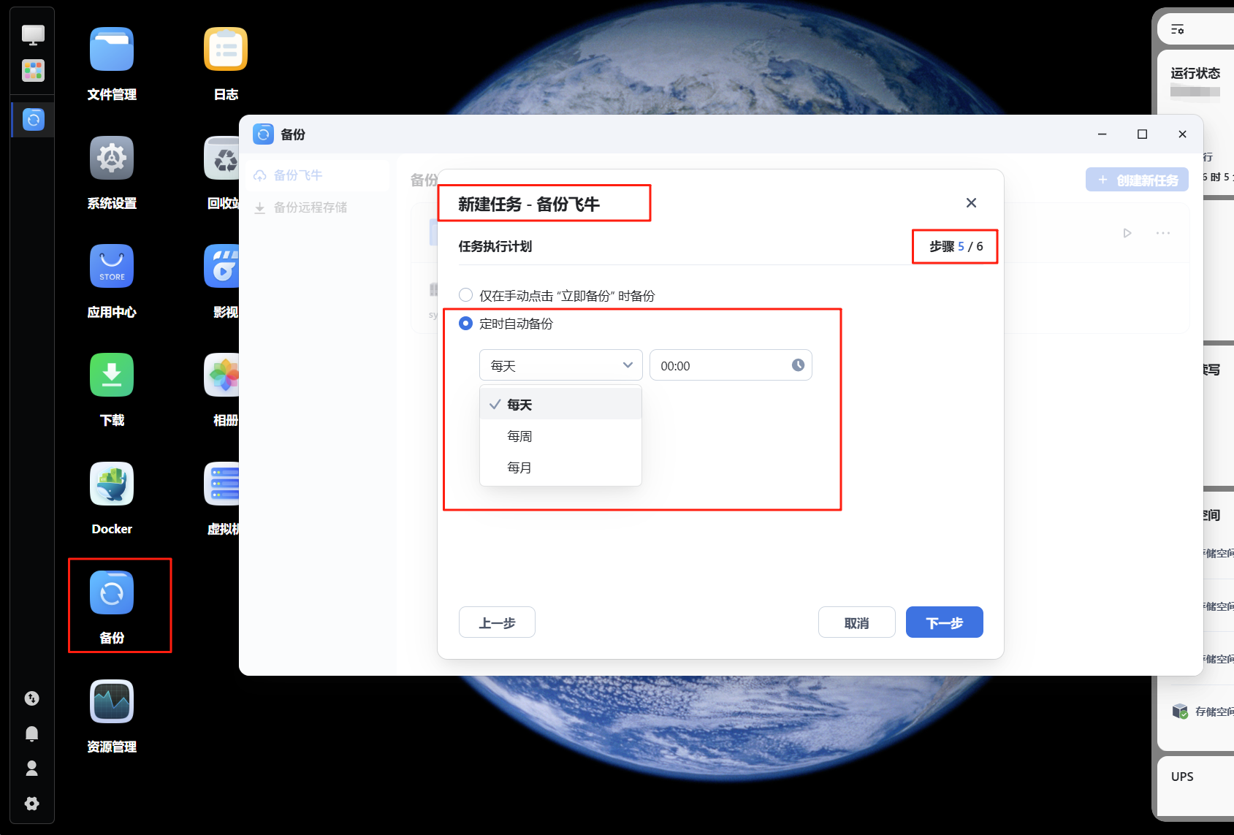Viewport: 1234px width, 835px height.
Task: Open the 虚拟机 virtual machine icon
Action: tap(222, 484)
